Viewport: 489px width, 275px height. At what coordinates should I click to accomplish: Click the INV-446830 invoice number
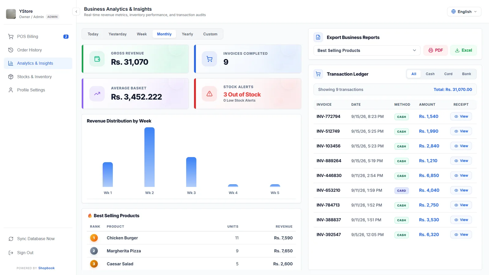[329, 175]
